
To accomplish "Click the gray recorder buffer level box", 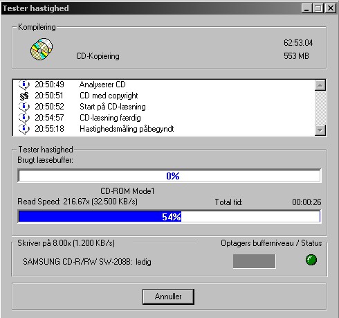I will (x=254, y=261).
